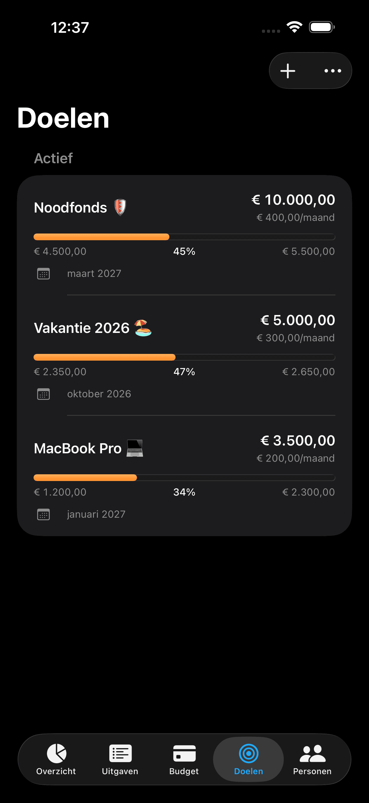Open the three-dot more options menu
369x803 pixels.
tap(333, 71)
